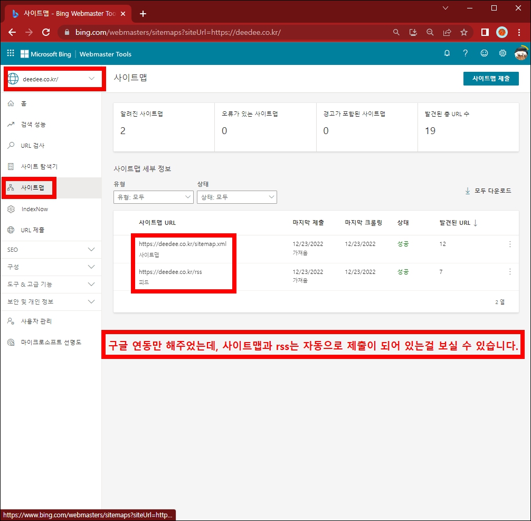
Task: Expand the 구성 section in the sidebar
Action: 51,267
